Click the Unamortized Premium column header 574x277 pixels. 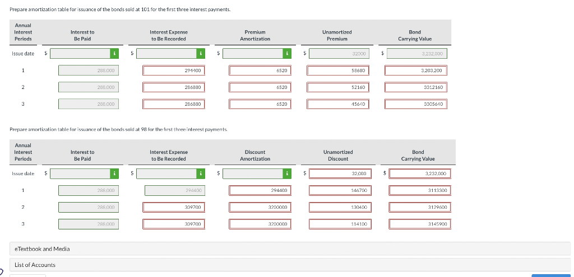click(337, 35)
